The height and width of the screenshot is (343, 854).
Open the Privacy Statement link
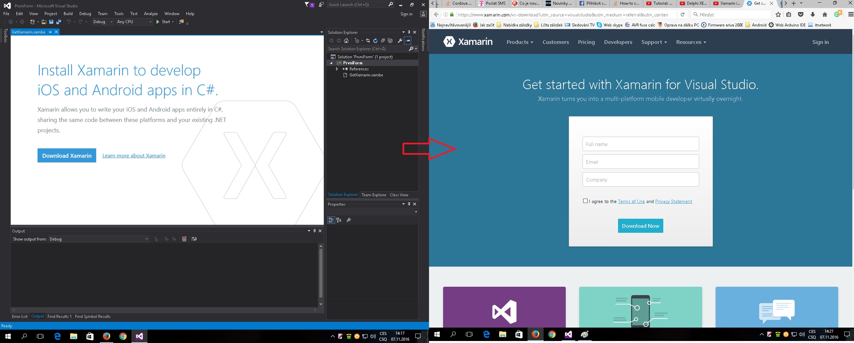[674, 201]
